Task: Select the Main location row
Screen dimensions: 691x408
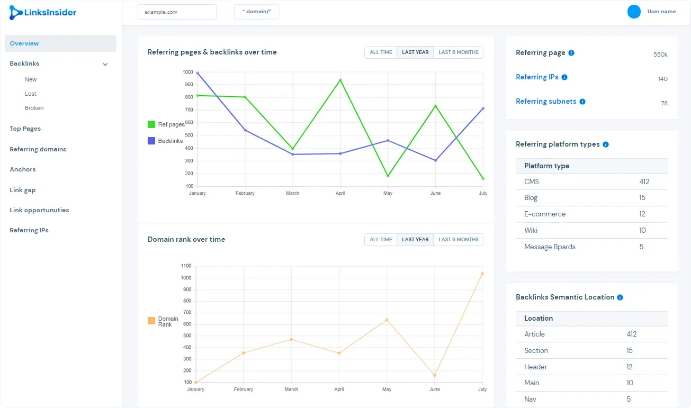Action: click(x=591, y=383)
